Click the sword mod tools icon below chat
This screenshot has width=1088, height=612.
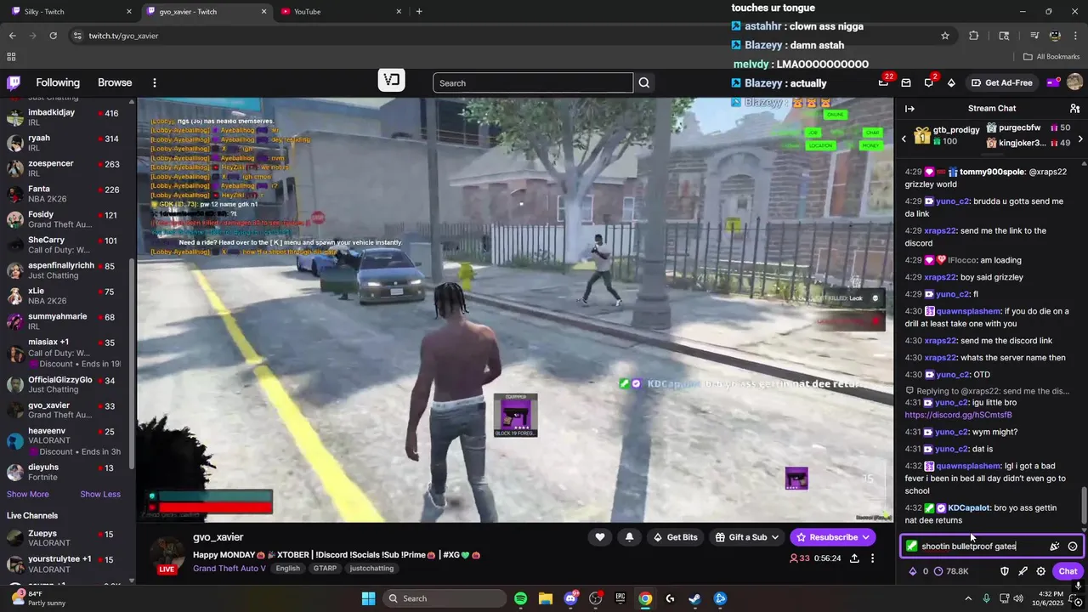(1023, 571)
